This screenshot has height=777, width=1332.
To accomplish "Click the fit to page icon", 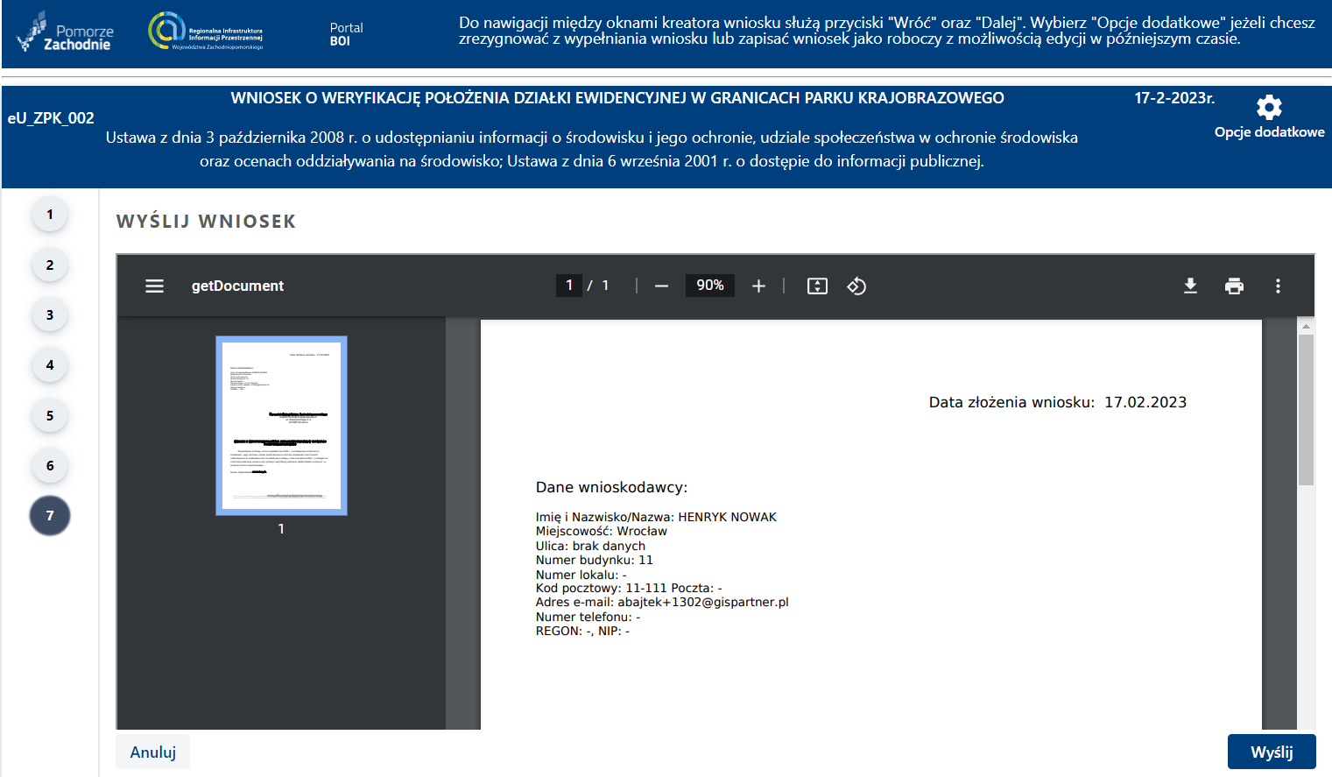I will (x=817, y=286).
